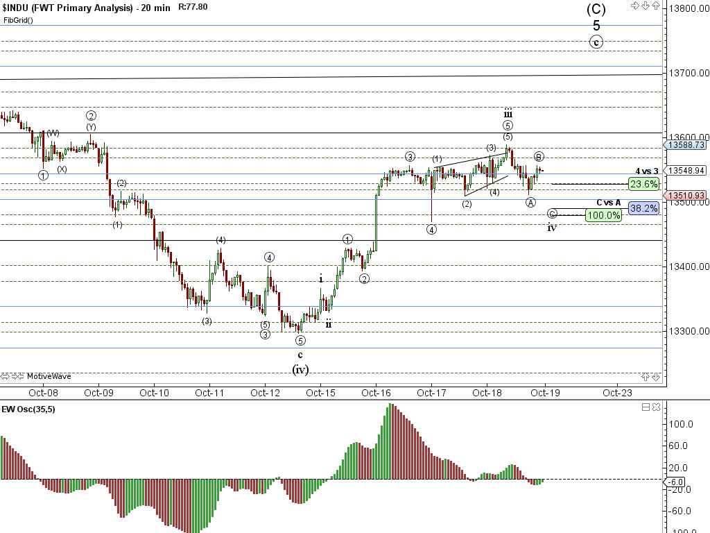710x533 pixels.
Task: Click the 13588.73 price axis marker
Action: tap(686, 145)
